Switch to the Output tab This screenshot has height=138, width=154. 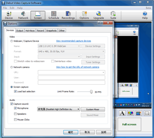pyautogui.click(x=20, y=31)
